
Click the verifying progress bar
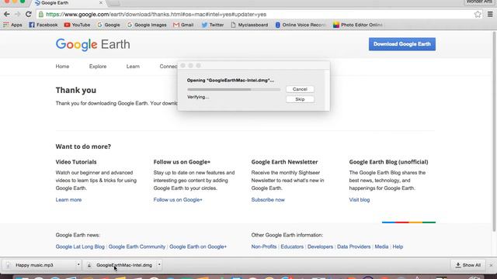point(234,90)
